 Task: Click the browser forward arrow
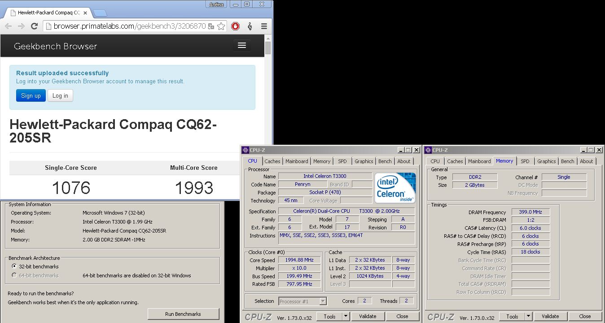click(x=21, y=26)
